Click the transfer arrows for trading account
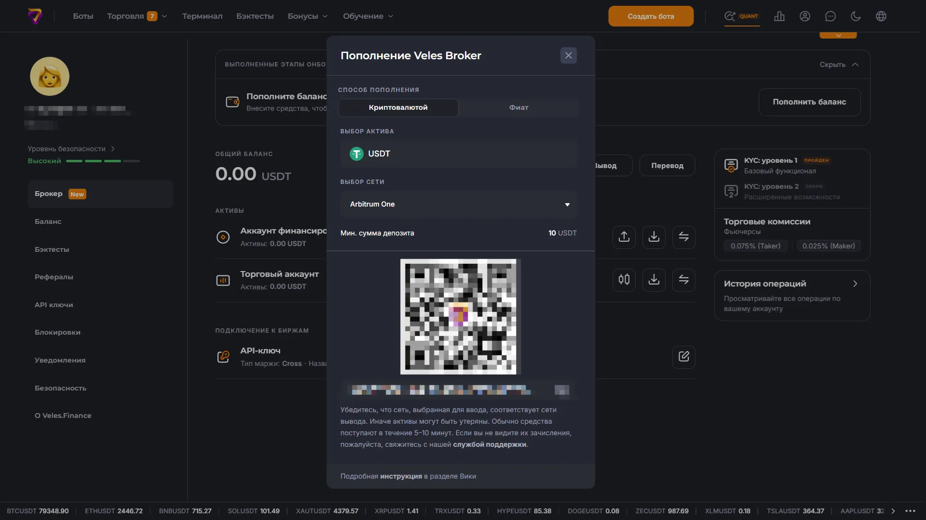The image size is (926, 520). tap(684, 280)
